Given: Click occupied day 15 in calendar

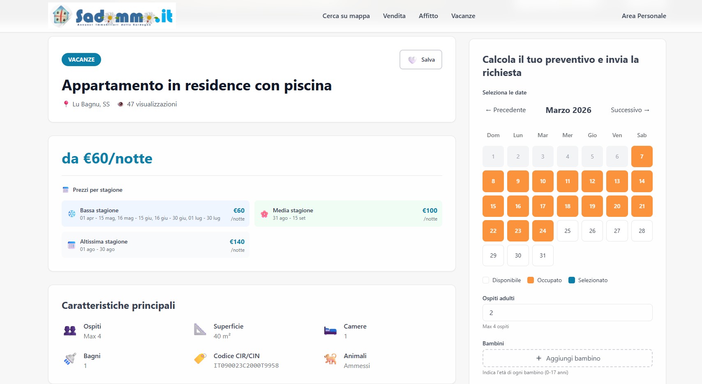Looking at the screenshot, I should click(493, 206).
